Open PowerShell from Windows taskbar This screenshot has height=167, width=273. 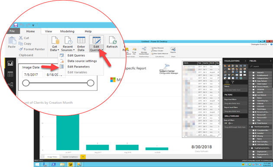pyautogui.click(x=53, y=164)
